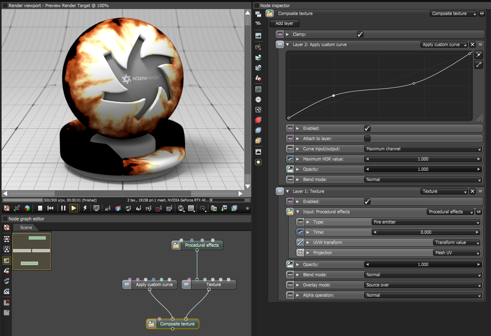Image resolution: width=491 pixels, height=336 pixels.
Task: Remove Layer 1 Texture with its X button
Action: coord(472,191)
